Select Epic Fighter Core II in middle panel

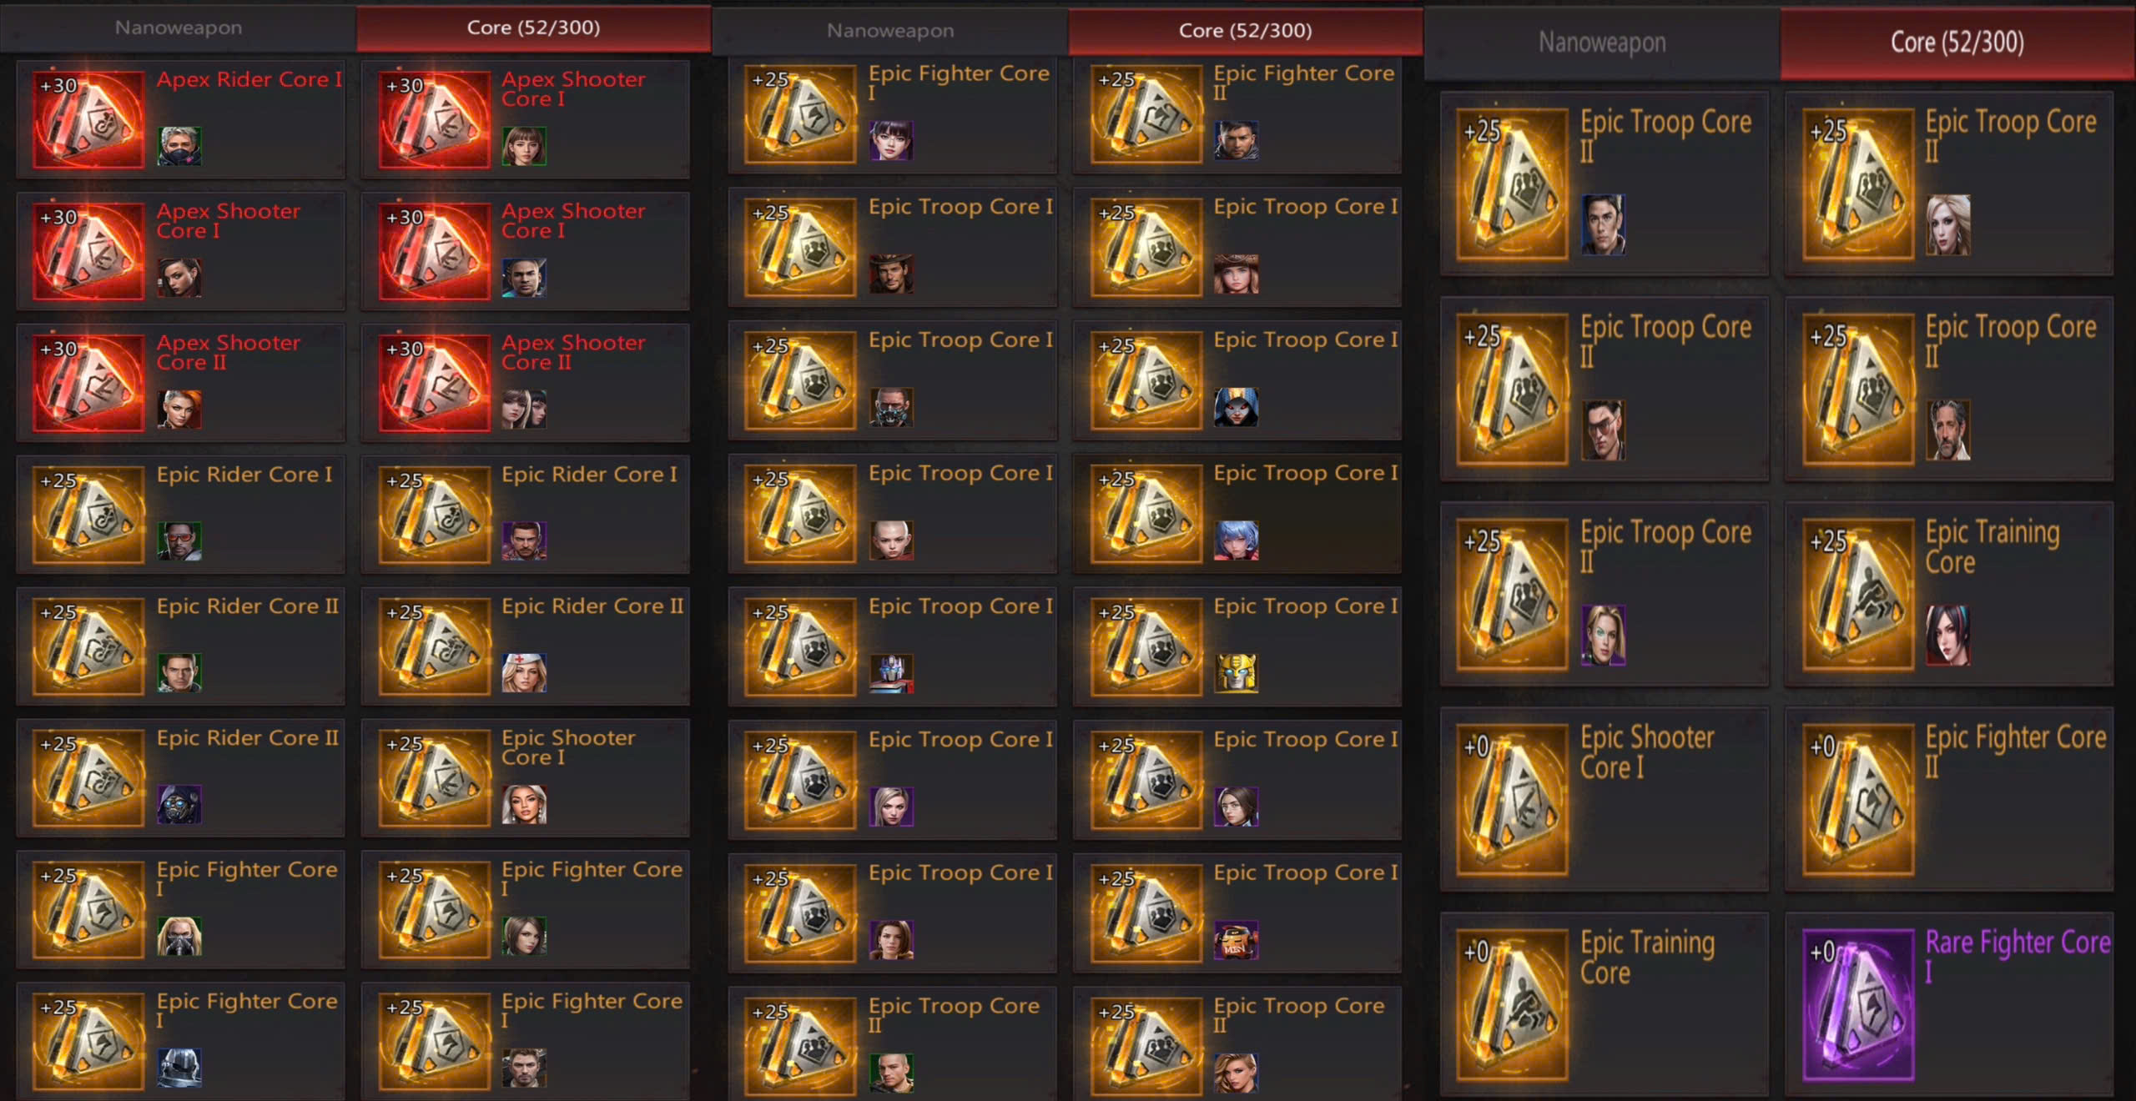click(1237, 115)
